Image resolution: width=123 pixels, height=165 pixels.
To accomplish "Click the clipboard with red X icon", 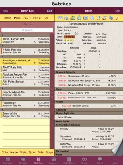I will 105,18.
